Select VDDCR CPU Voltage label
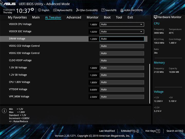The width and height of the screenshot is (185, 139). 20,24
